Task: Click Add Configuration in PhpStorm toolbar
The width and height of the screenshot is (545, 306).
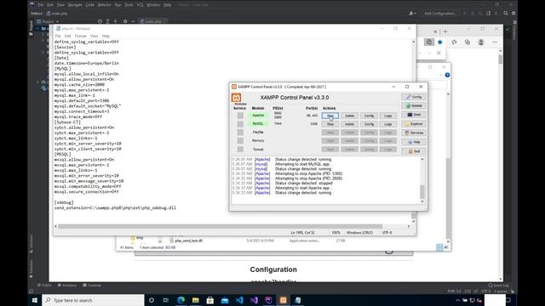Action: (x=440, y=14)
